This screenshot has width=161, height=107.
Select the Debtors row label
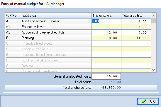pos(56,66)
